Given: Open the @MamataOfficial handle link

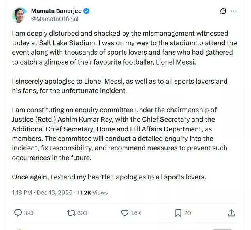Looking at the screenshot, I should pyautogui.click(x=55, y=19).
